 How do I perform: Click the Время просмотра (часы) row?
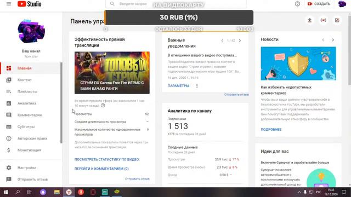click(x=203, y=167)
